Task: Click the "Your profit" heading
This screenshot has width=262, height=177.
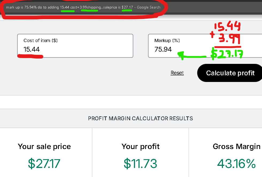Action: [141, 146]
